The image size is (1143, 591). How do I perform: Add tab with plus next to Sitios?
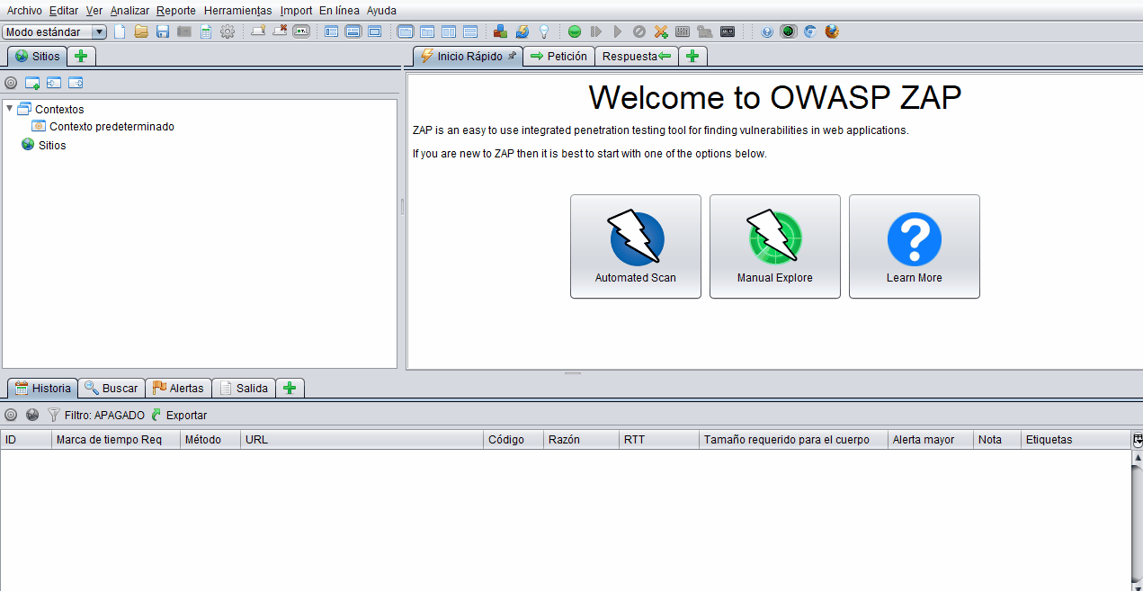pos(81,56)
